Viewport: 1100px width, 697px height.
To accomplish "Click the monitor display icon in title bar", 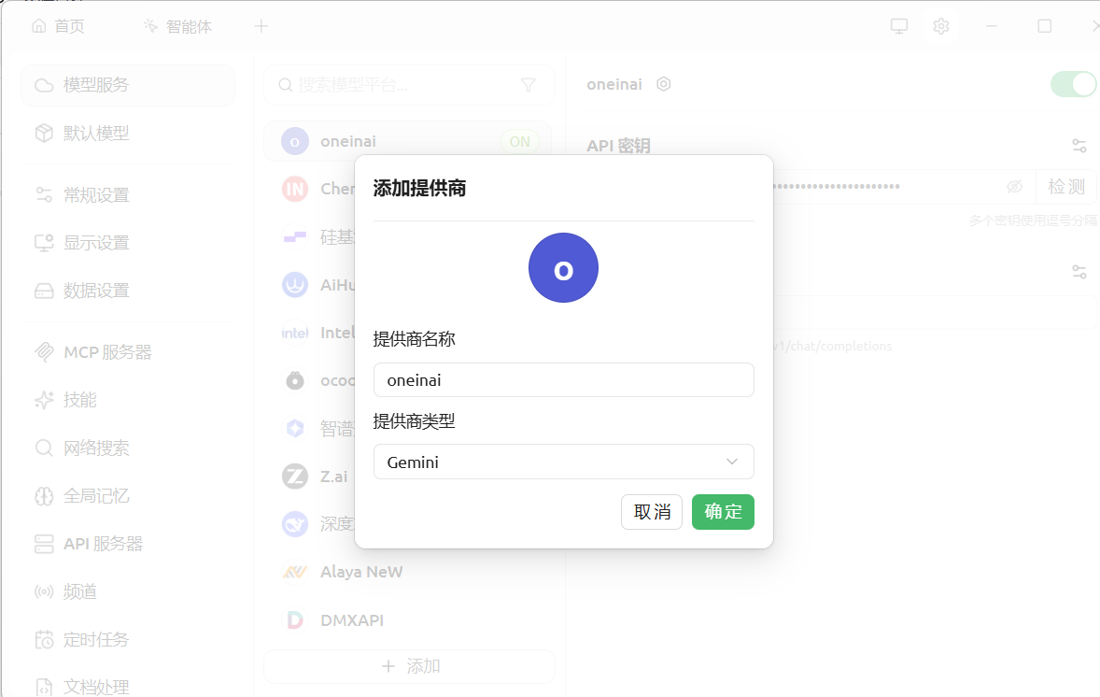I will pyautogui.click(x=898, y=27).
